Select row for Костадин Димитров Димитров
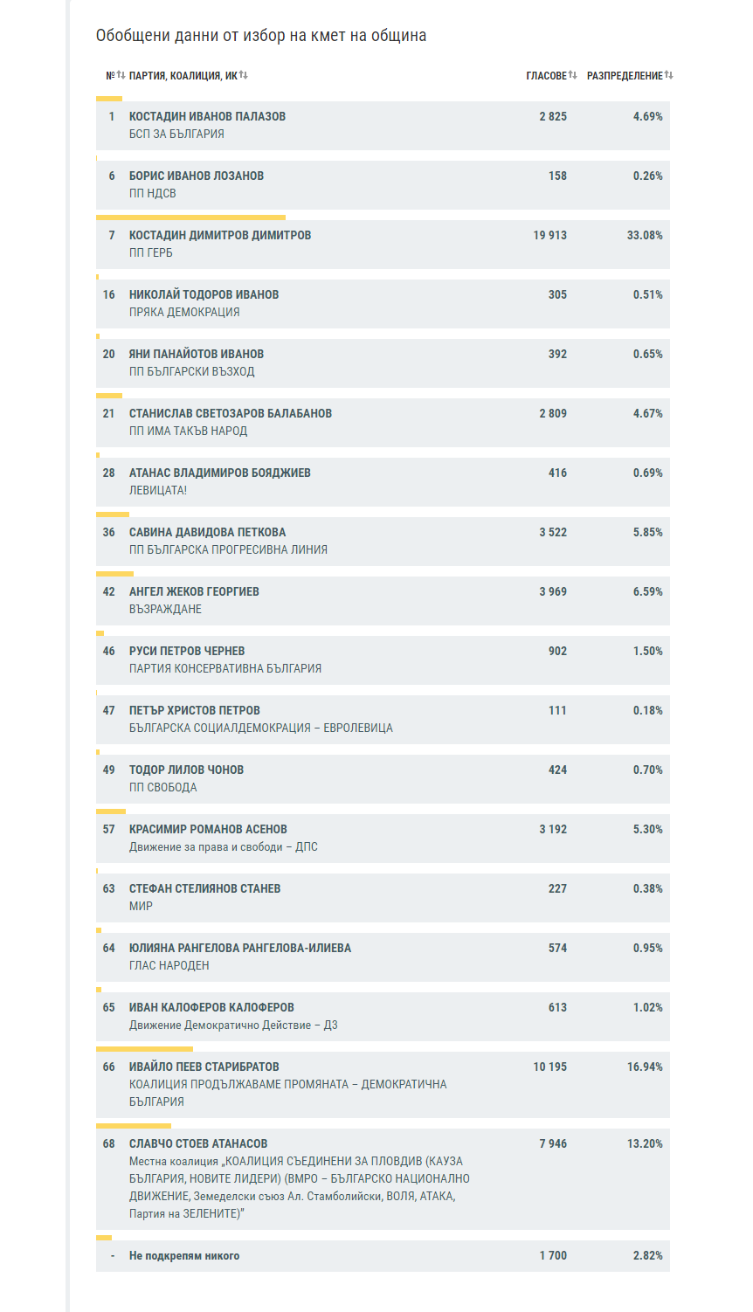Image resolution: width=753 pixels, height=1312 pixels. [383, 244]
